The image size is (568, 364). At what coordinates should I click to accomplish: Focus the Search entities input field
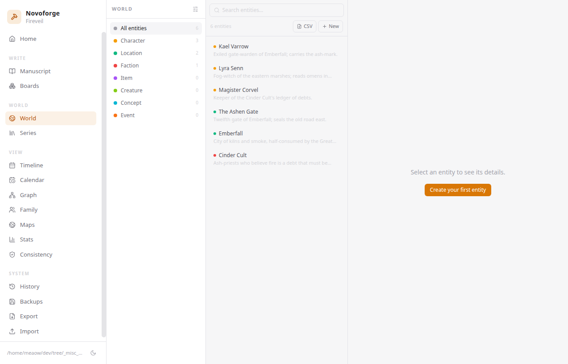[276, 10]
